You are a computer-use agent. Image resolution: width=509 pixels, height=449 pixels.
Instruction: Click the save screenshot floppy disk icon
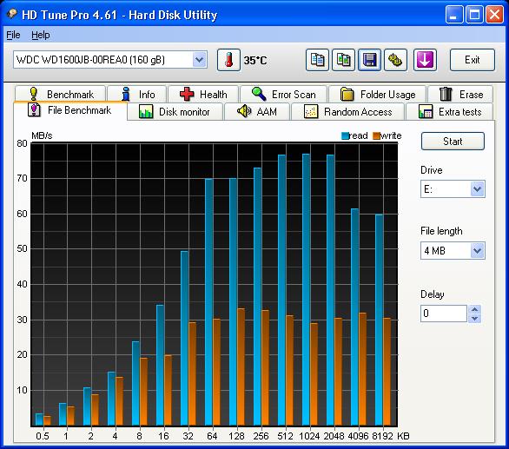(x=369, y=60)
